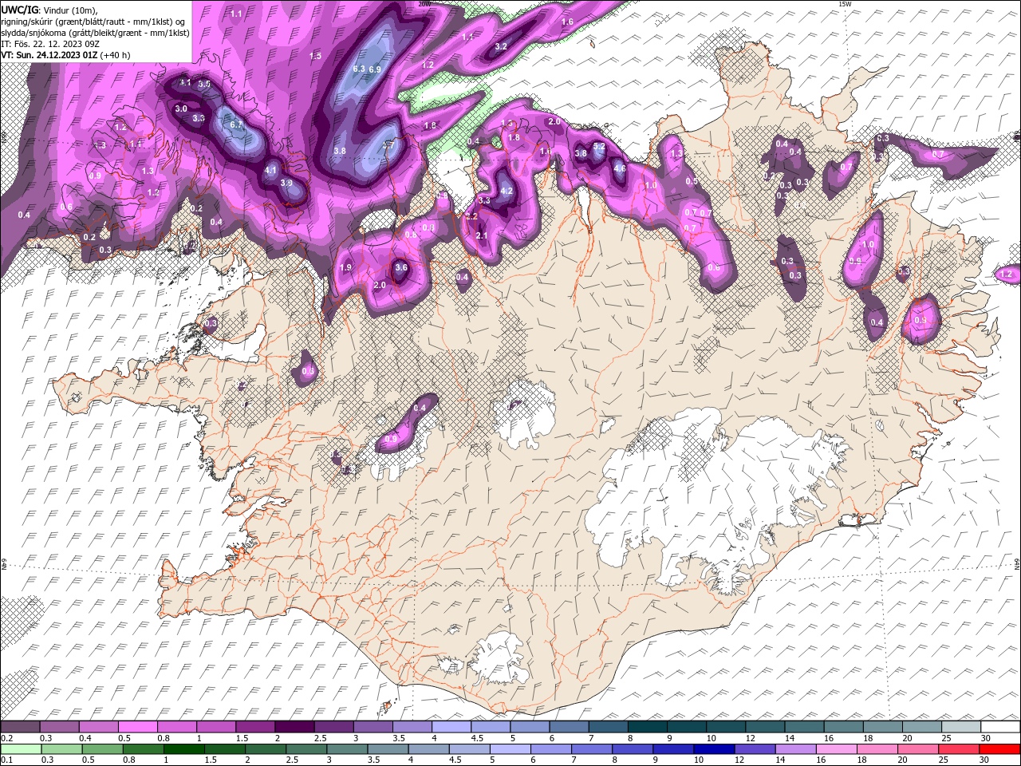
Task: Click the 30 label of the top legend row
Action: (x=986, y=738)
